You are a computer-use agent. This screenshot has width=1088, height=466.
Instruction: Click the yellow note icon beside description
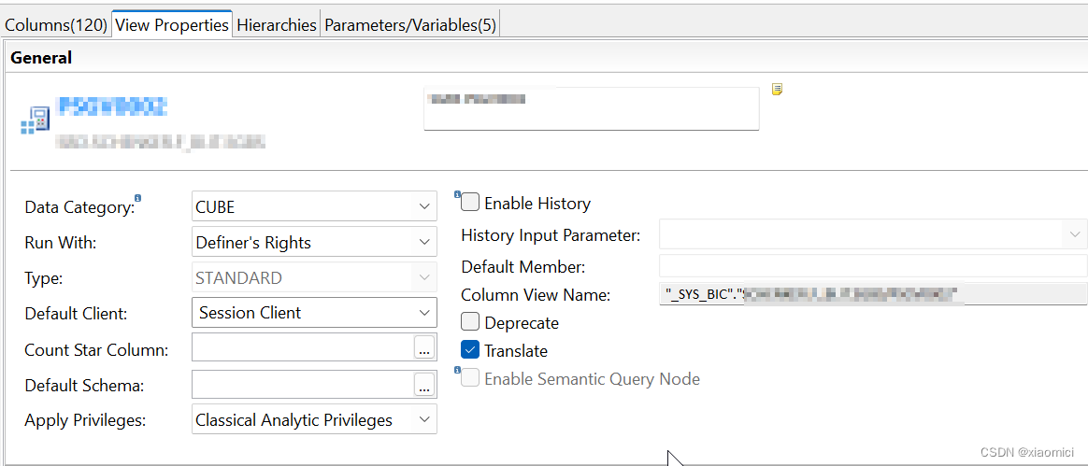click(777, 90)
